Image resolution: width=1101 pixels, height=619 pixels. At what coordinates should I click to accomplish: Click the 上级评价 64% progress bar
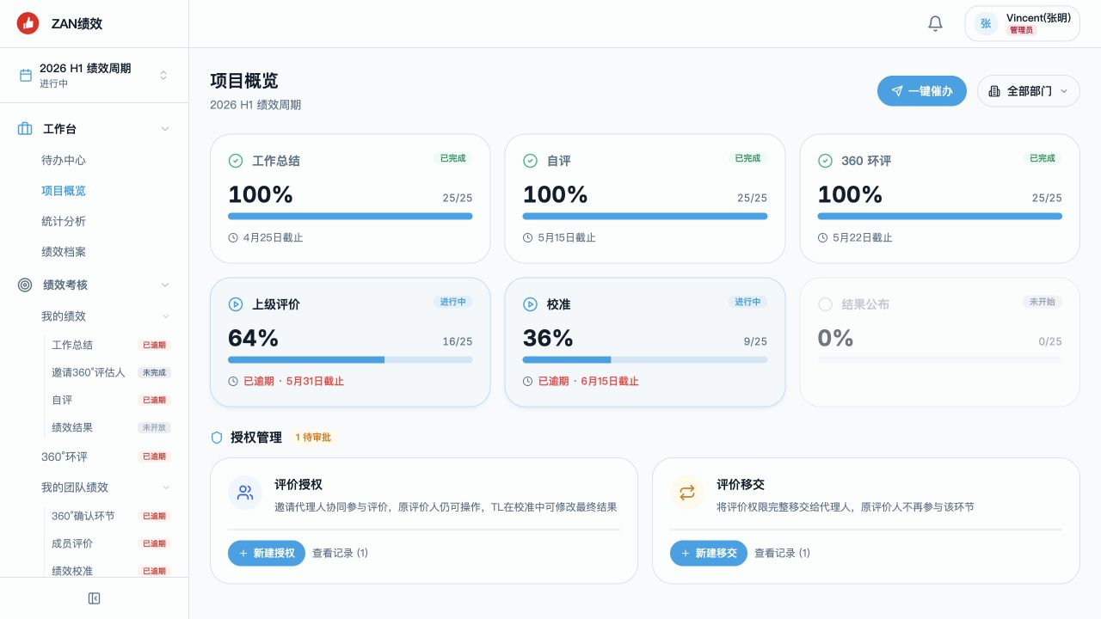point(350,359)
